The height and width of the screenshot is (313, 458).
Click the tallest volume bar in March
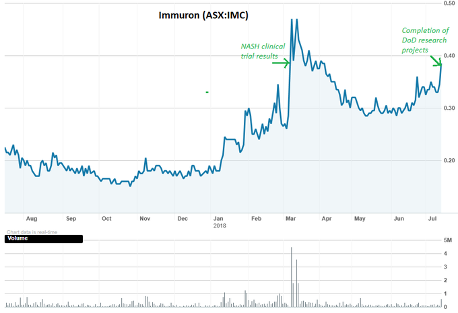(291, 277)
